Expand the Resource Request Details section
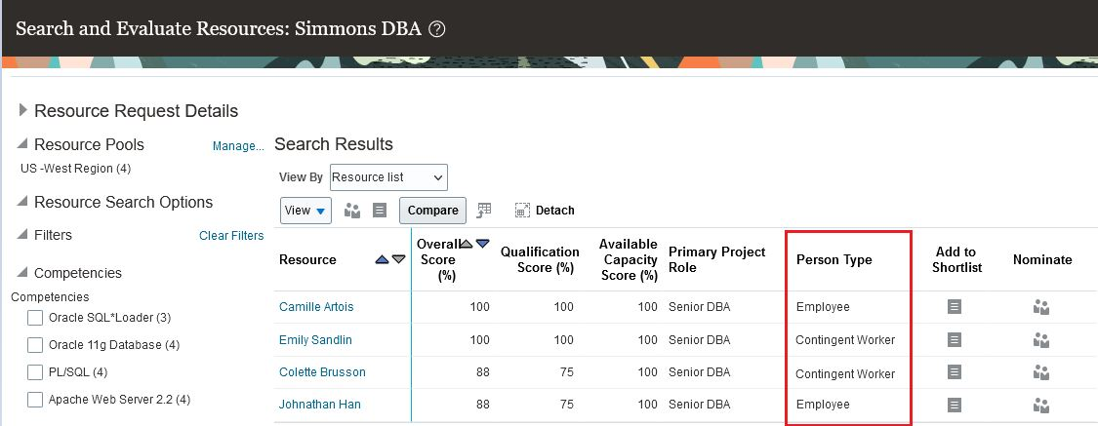 (x=23, y=111)
